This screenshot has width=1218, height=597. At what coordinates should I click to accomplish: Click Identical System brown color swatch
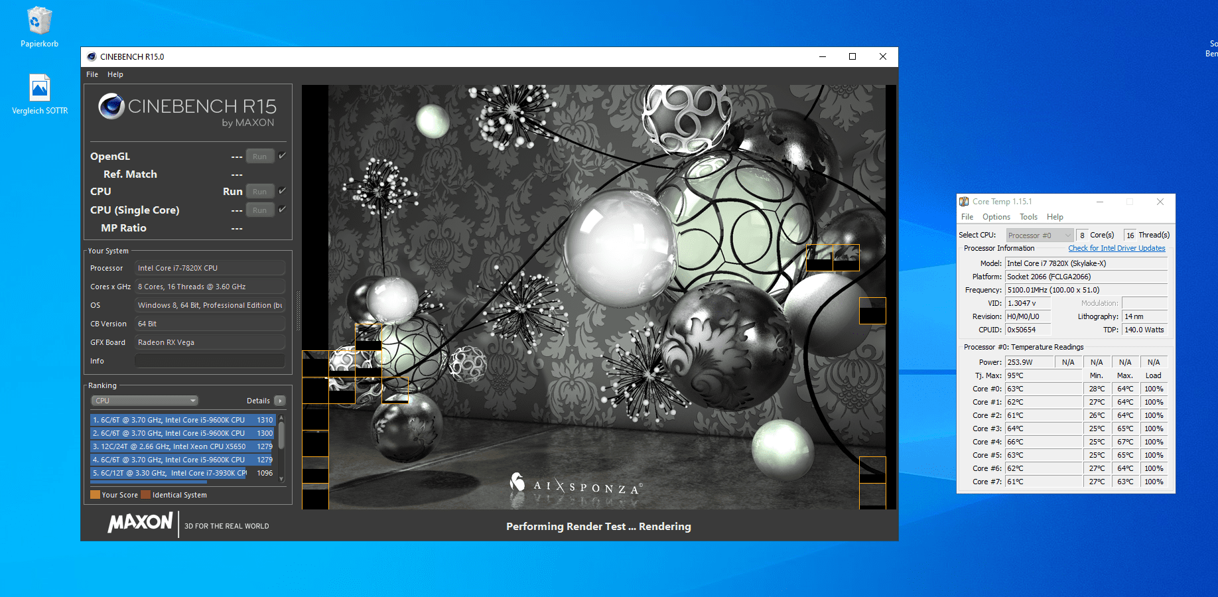click(x=145, y=494)
